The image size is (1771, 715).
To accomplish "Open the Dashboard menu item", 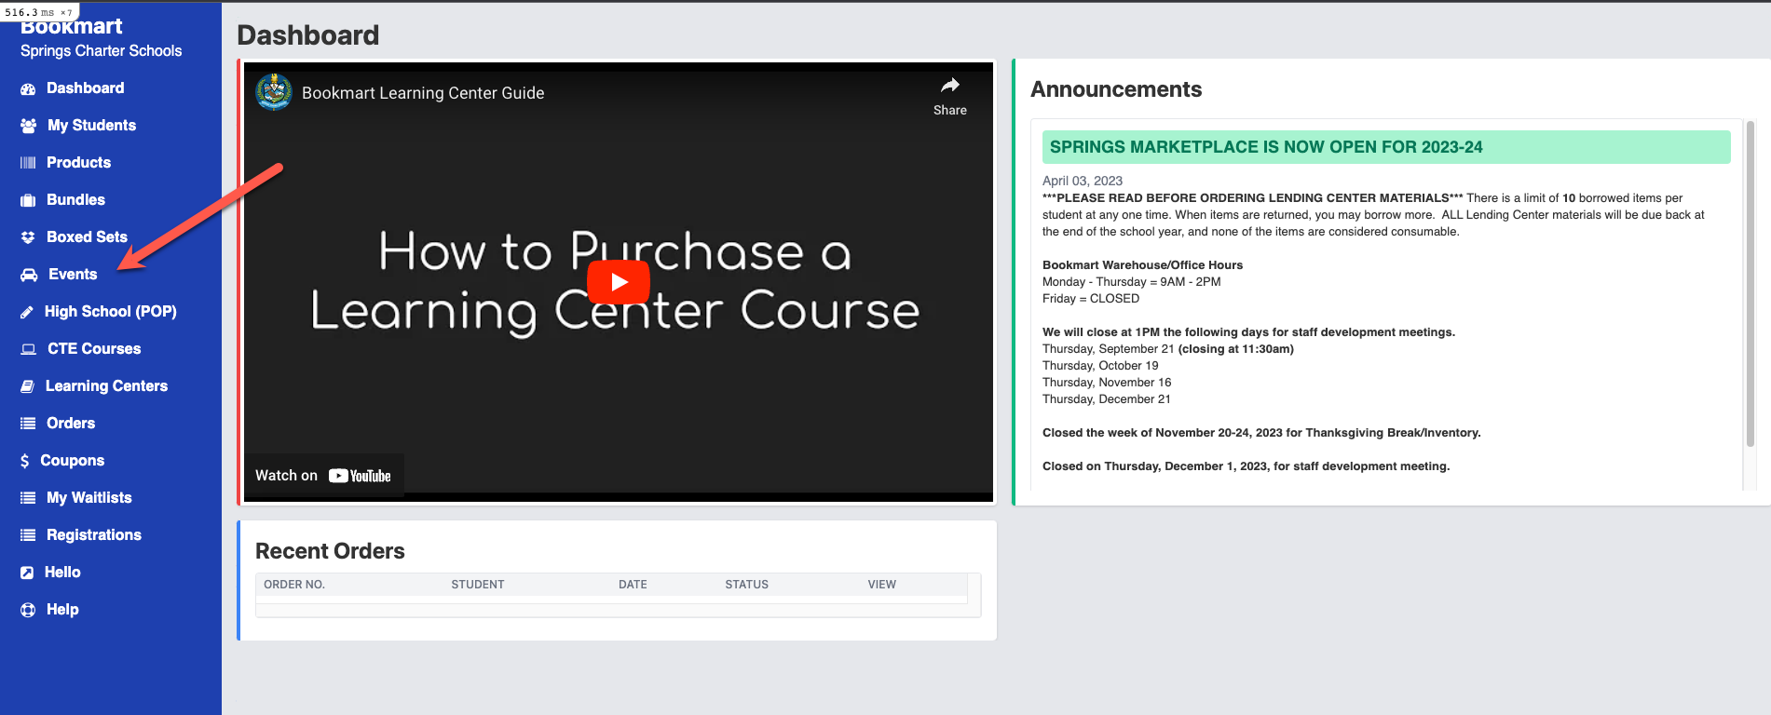I will (x=86, y=88).
